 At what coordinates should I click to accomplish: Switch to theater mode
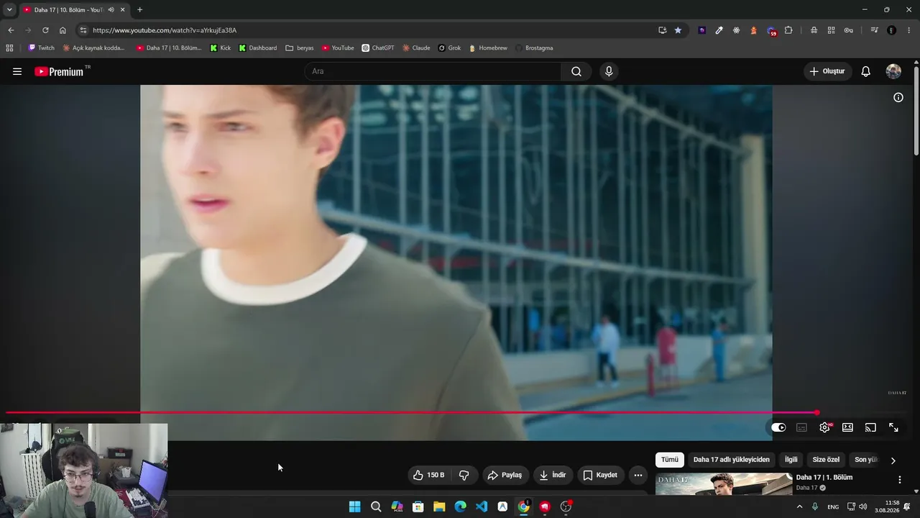click(847, 427)
